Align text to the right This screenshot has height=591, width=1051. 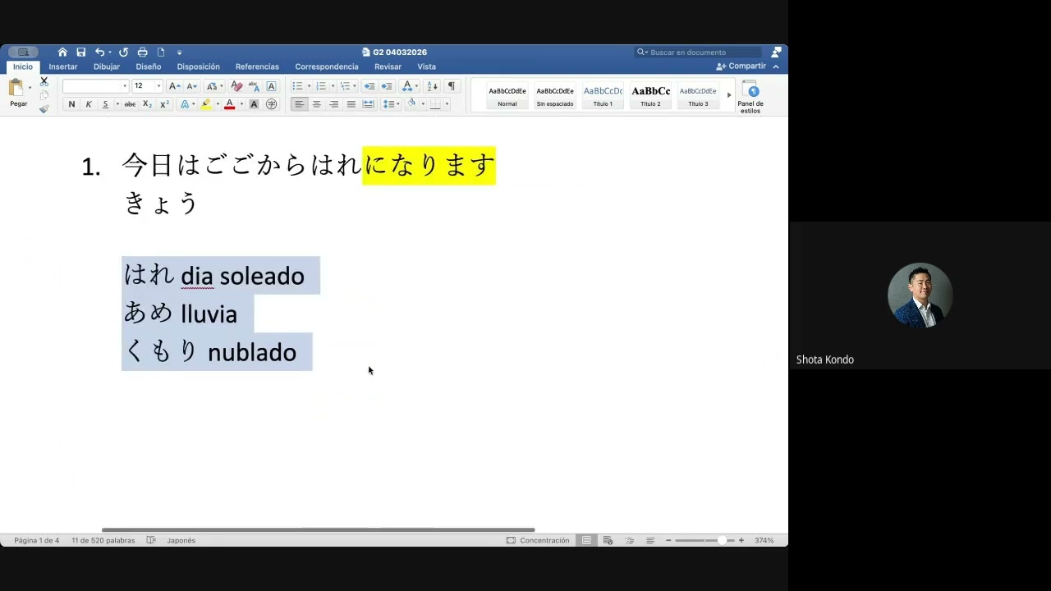334,104
